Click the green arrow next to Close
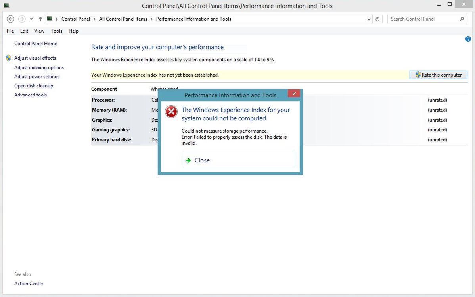 188,160
